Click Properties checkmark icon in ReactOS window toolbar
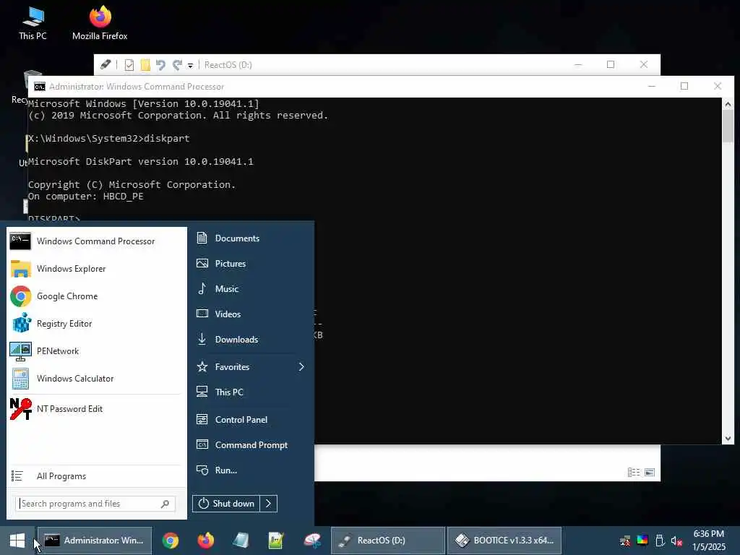 (129, 64)
